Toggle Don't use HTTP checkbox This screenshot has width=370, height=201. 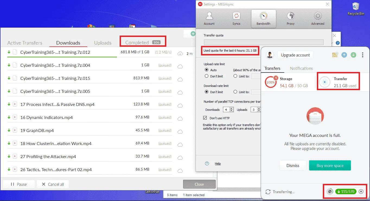pos(205,118)
